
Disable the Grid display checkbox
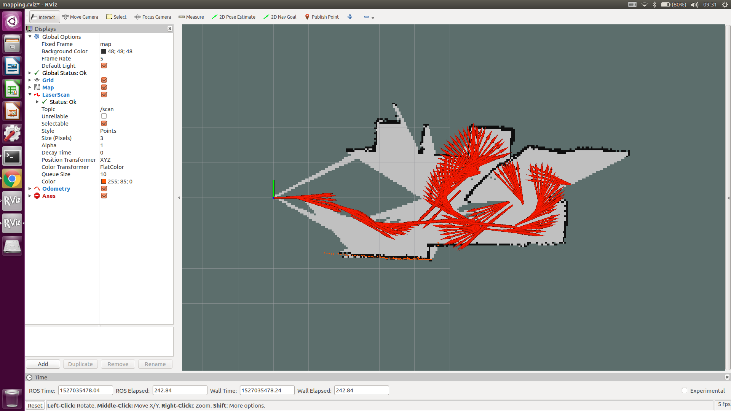(x=104, y=80)
